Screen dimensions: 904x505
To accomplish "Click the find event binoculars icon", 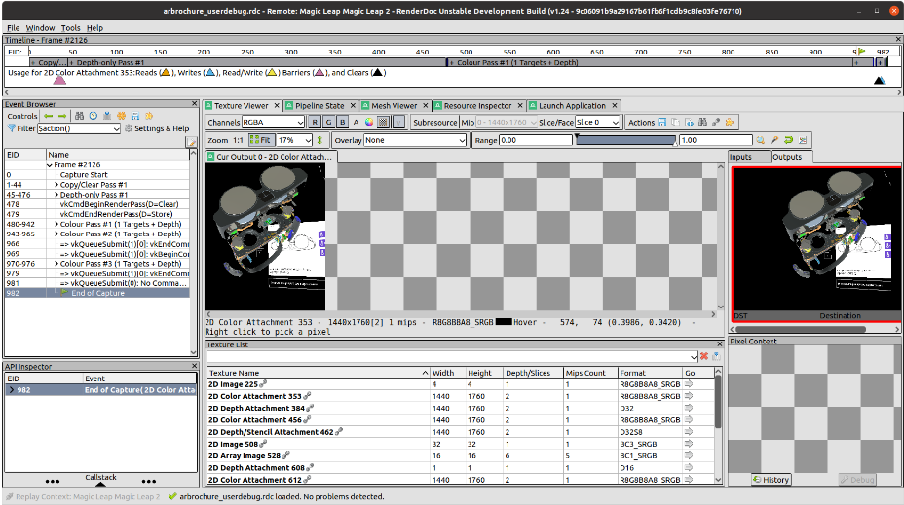I will [x=80, y=116].
